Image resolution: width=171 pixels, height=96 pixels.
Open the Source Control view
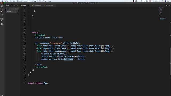tap(2, 15)
